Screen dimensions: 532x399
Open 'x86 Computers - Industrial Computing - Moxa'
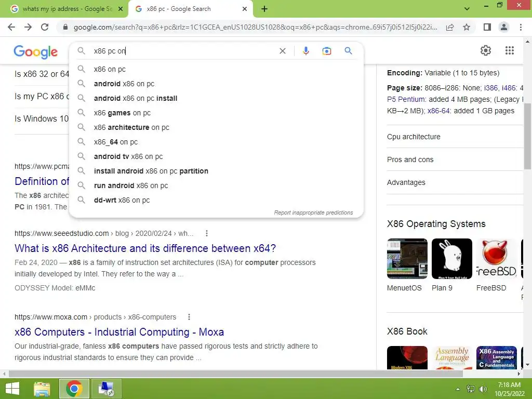[119, 332]
